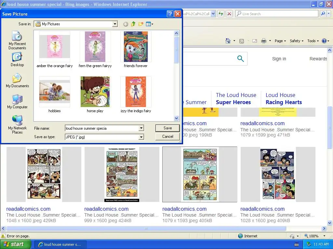The width and height of the screenshot is (333, 249).
Task: Click the Stop loading button in Internet Explorer
Action: (229, 14)
